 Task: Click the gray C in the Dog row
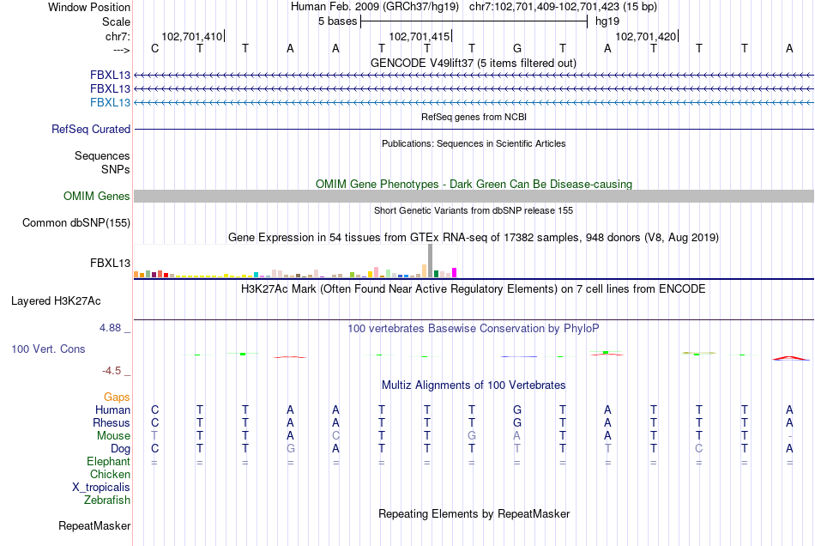[699, 449]
